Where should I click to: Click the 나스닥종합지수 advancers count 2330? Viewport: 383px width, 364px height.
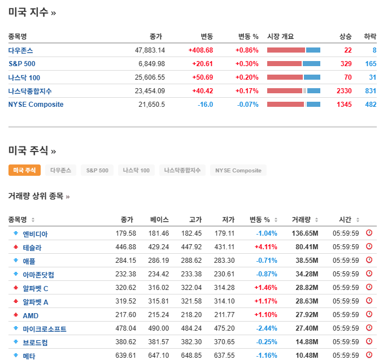point(344,90)
